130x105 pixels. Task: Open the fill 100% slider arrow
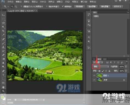coord(126,71)
